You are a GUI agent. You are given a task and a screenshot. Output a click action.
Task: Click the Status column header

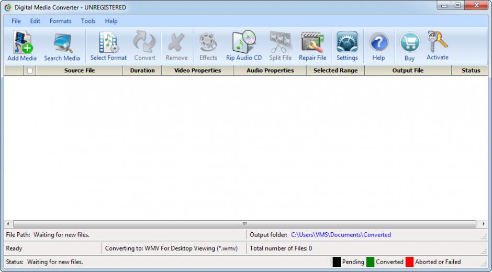point(471,71)
